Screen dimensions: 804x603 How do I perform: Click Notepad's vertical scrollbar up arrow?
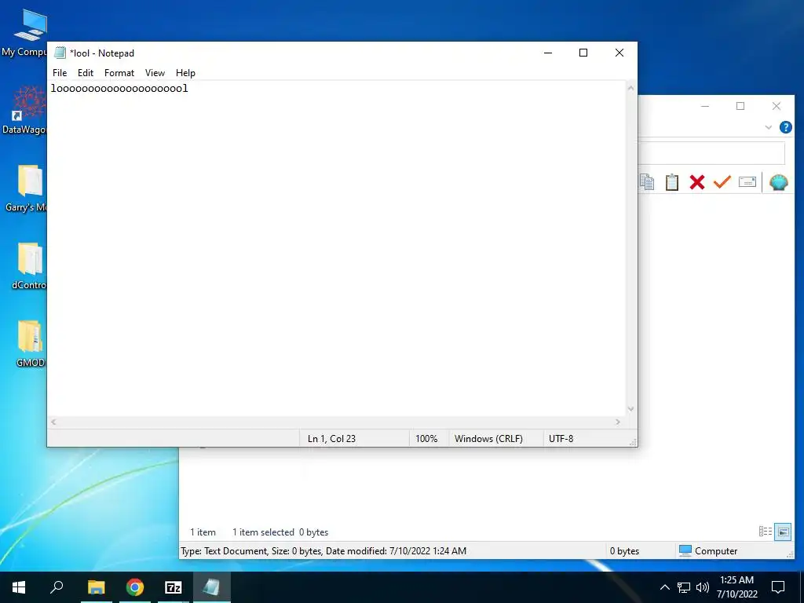[630, 88]
